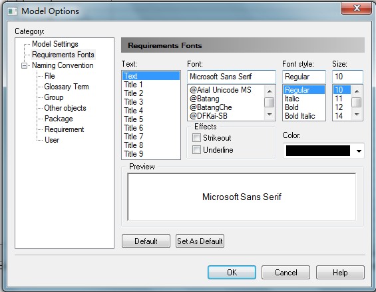Click the Font name input field

[232, 77]
